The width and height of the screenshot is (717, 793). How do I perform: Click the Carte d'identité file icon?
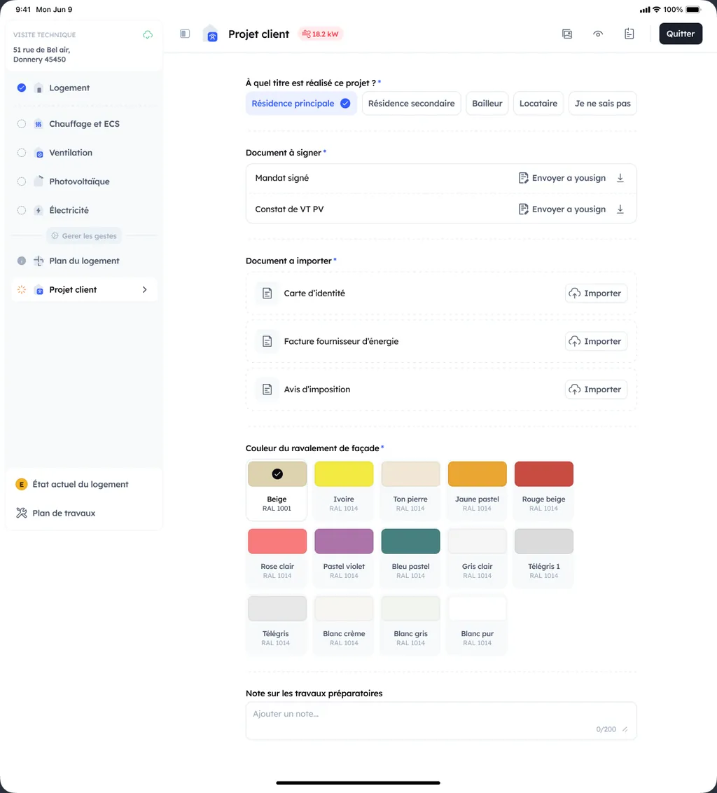[x=267, y=294]
